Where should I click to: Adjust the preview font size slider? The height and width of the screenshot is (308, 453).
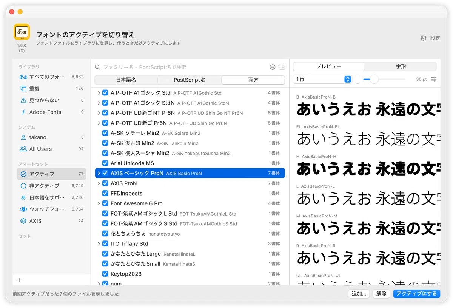pyautogui.click(x=374, y=79)
